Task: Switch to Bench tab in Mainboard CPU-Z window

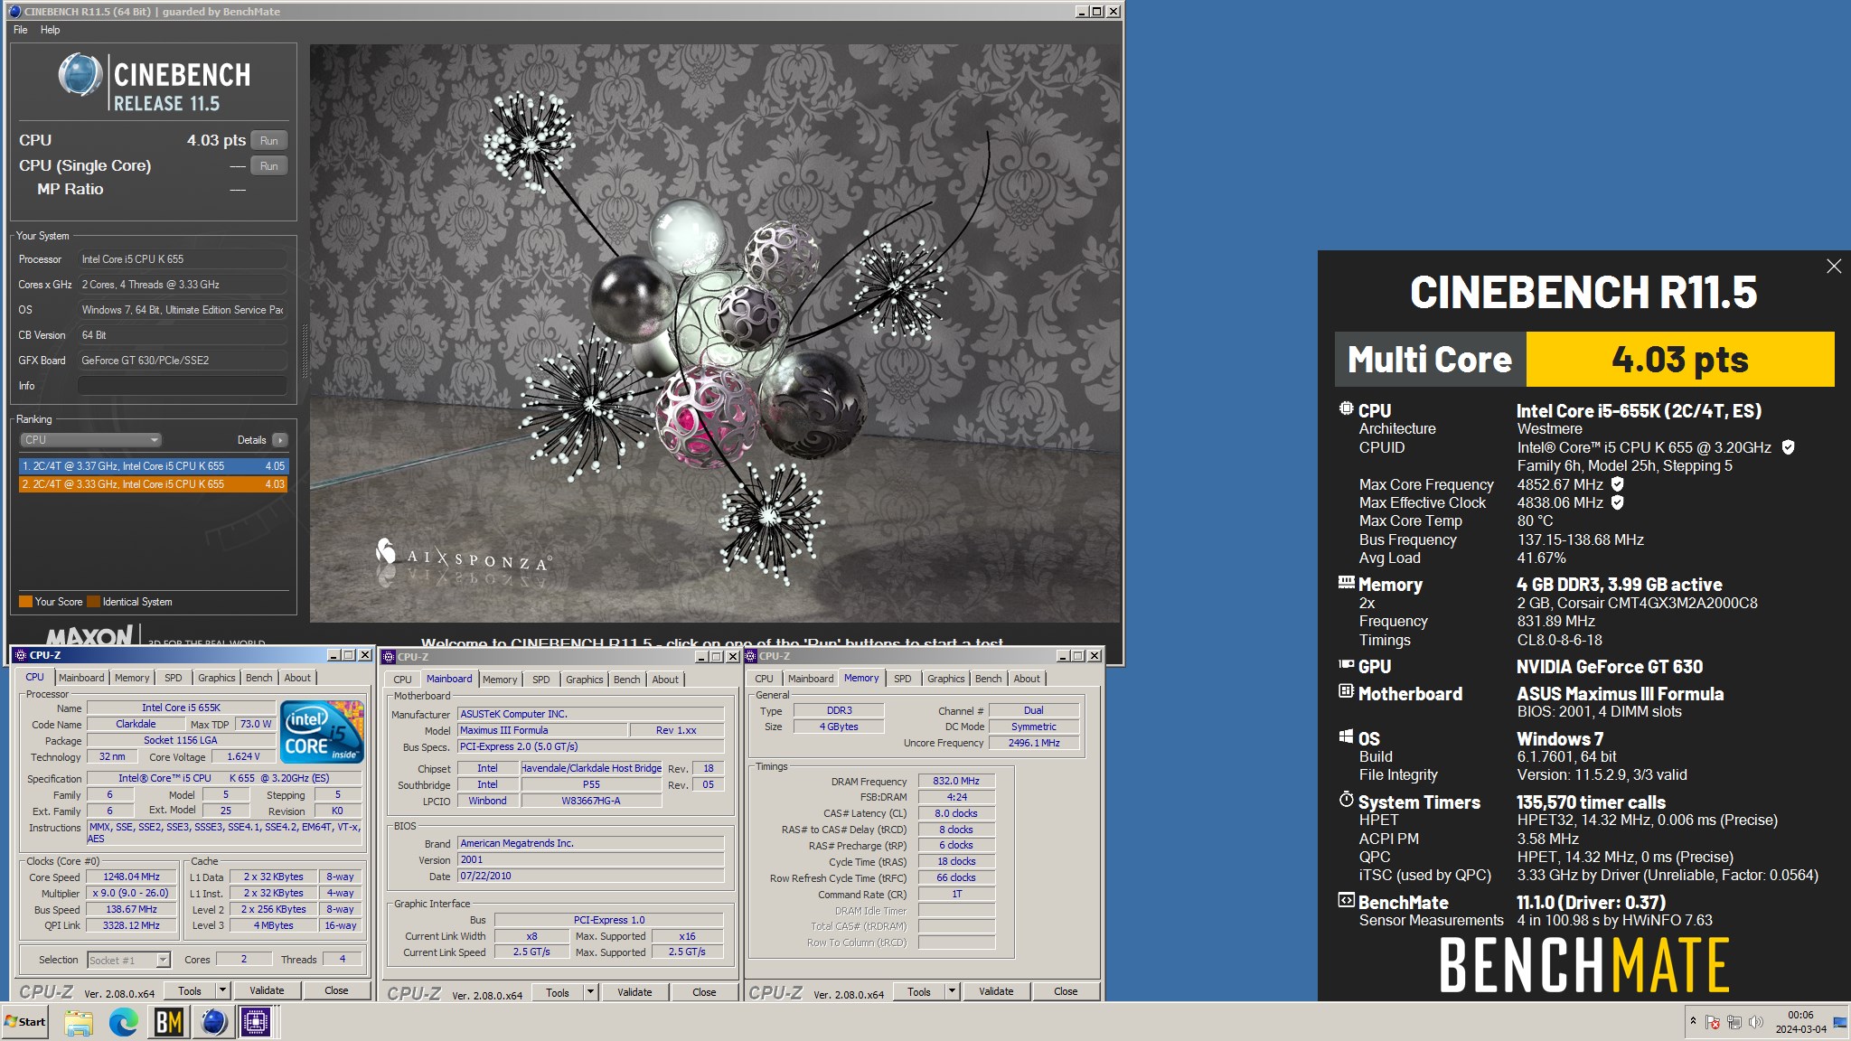Action: (x=626, y=680)
